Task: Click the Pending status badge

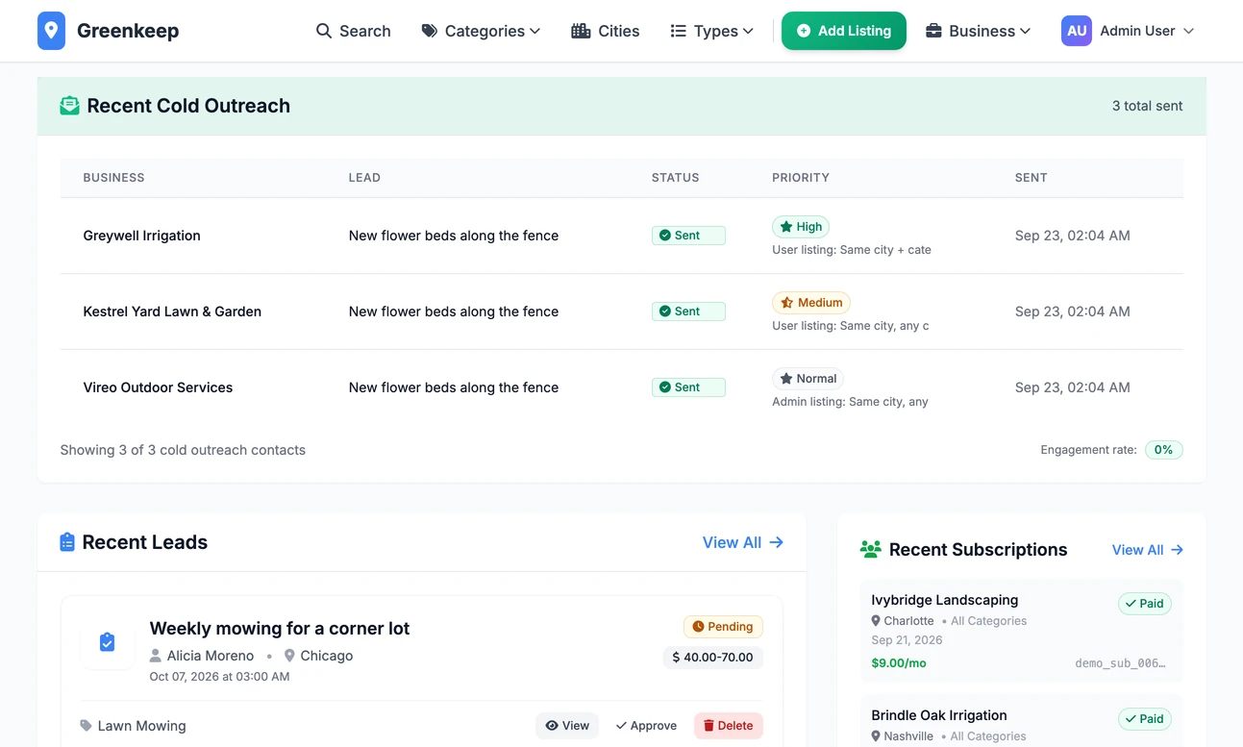Action: (723, 627)
